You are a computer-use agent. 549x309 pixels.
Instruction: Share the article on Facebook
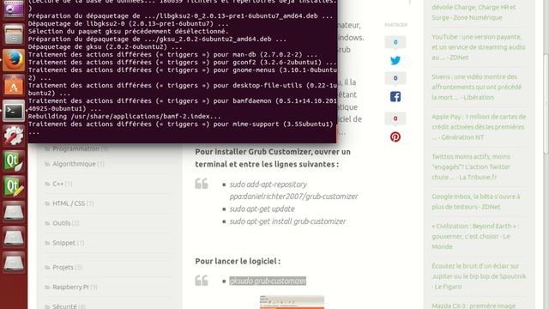395,96
